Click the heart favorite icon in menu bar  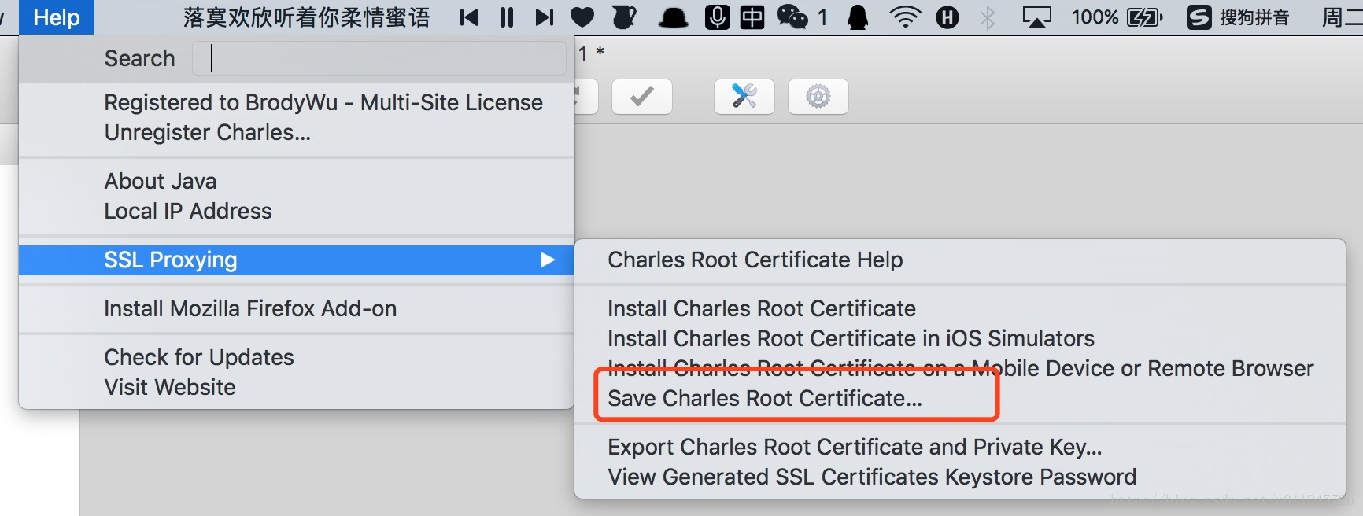tap(582, 17)
